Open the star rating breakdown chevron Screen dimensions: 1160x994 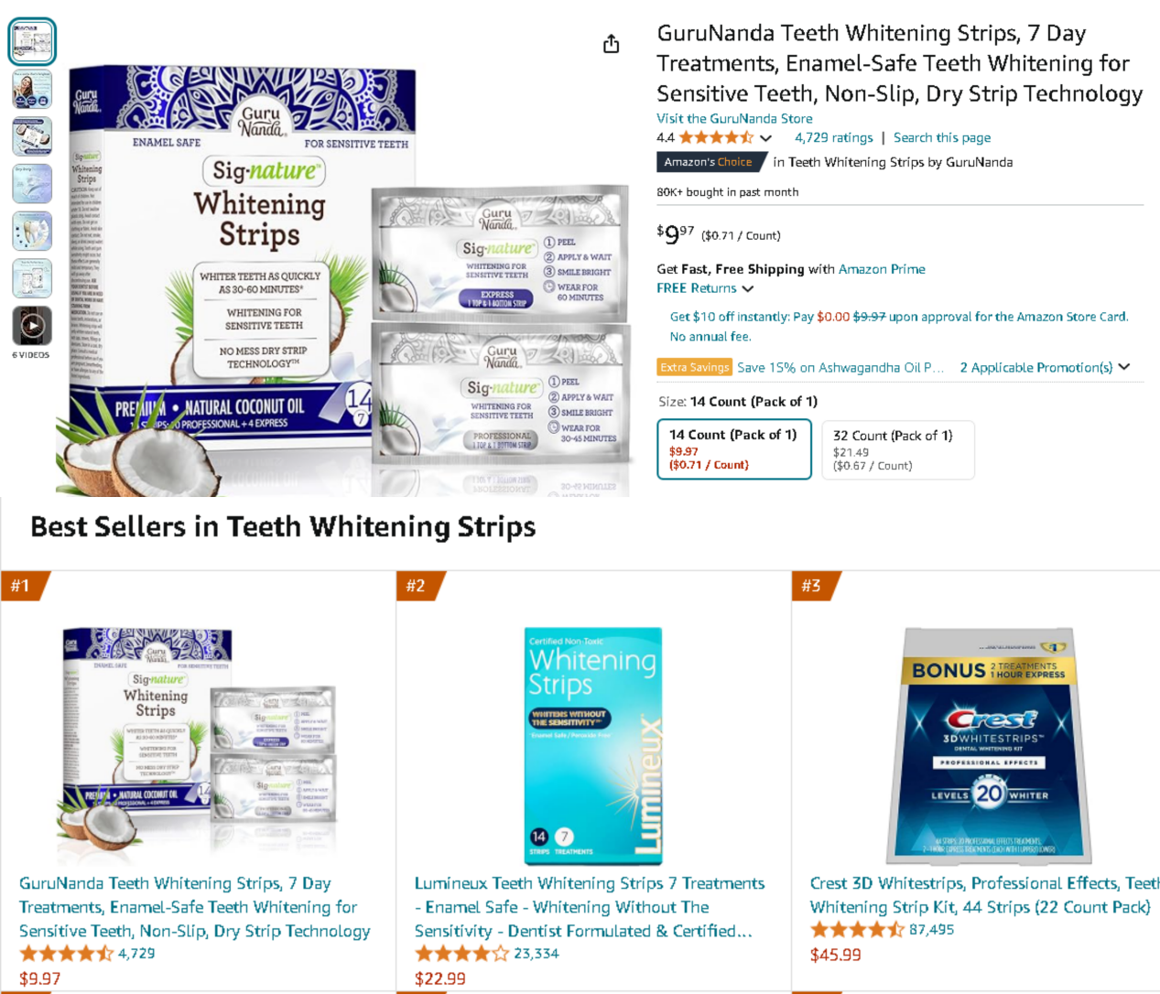coord(765,138)
